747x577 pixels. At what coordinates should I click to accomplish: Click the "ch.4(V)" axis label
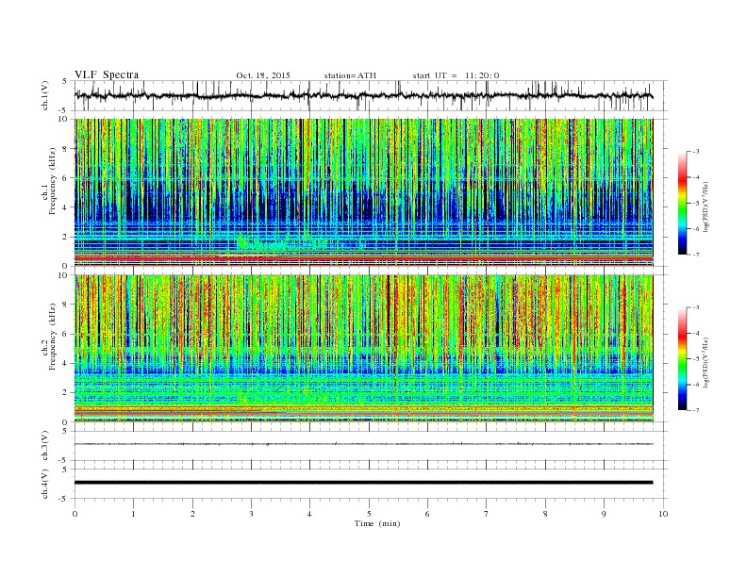coord(45,484)
